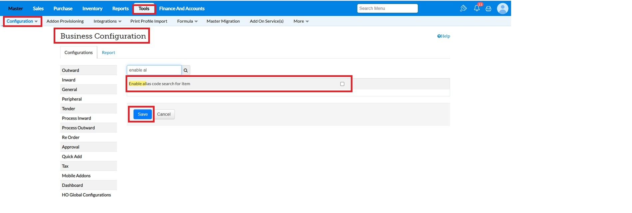Open the Inventory menu
This screenshot has width=632, height=213.
click(92, 8)
